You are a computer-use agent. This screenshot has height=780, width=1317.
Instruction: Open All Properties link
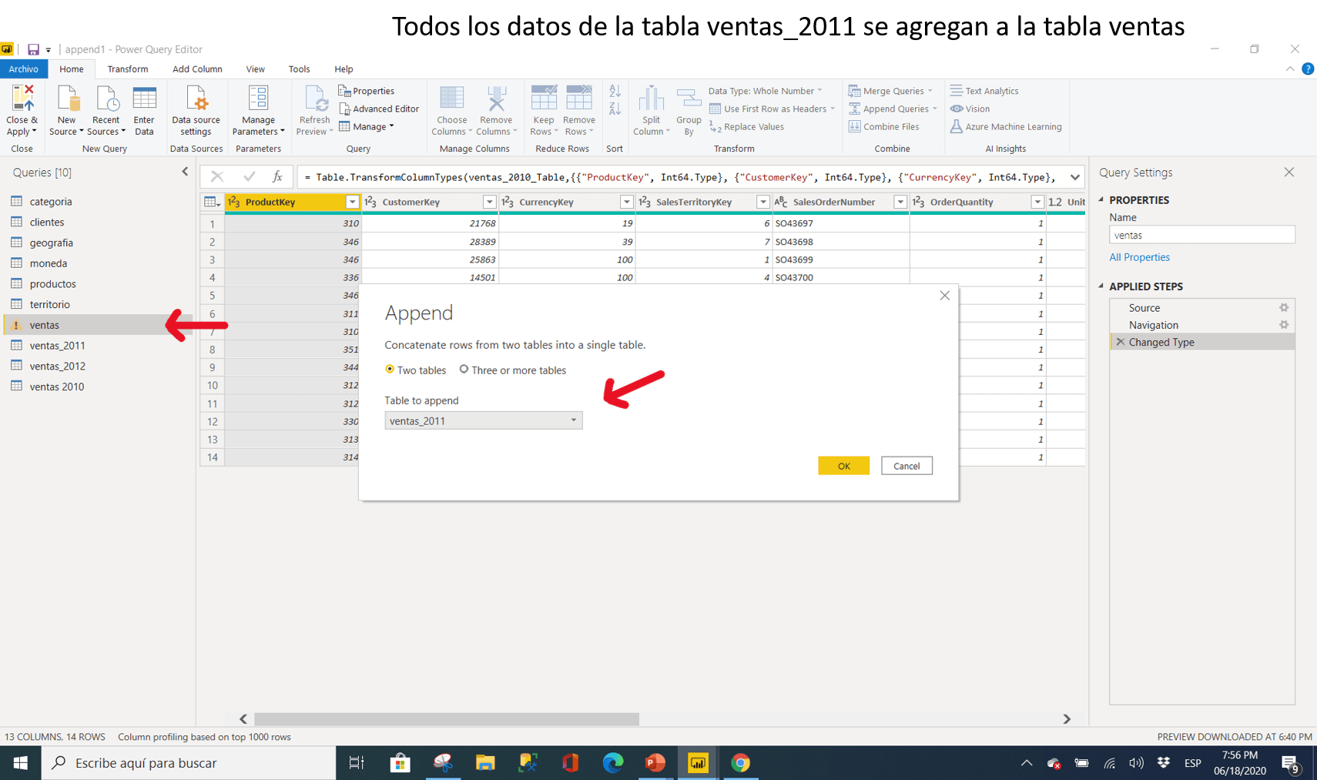click(1139, 256)
